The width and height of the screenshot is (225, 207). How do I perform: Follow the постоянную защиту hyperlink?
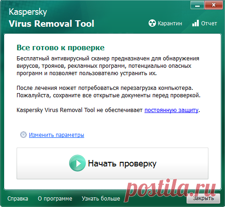click(x=171, y=110)
